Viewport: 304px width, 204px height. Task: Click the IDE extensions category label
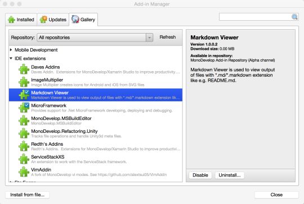click(x=30, y=58)
